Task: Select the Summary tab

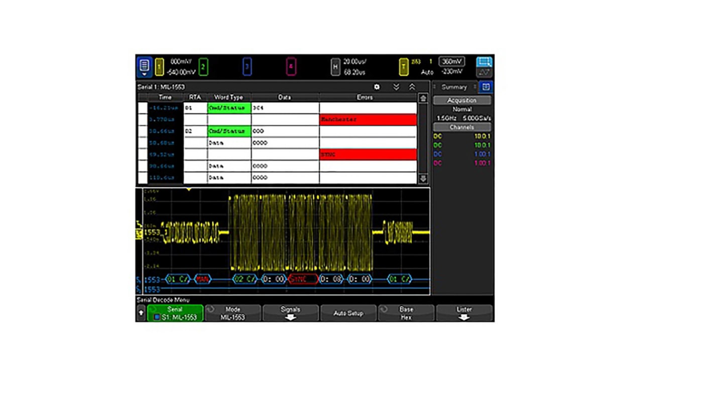Action: click(453, 87)
